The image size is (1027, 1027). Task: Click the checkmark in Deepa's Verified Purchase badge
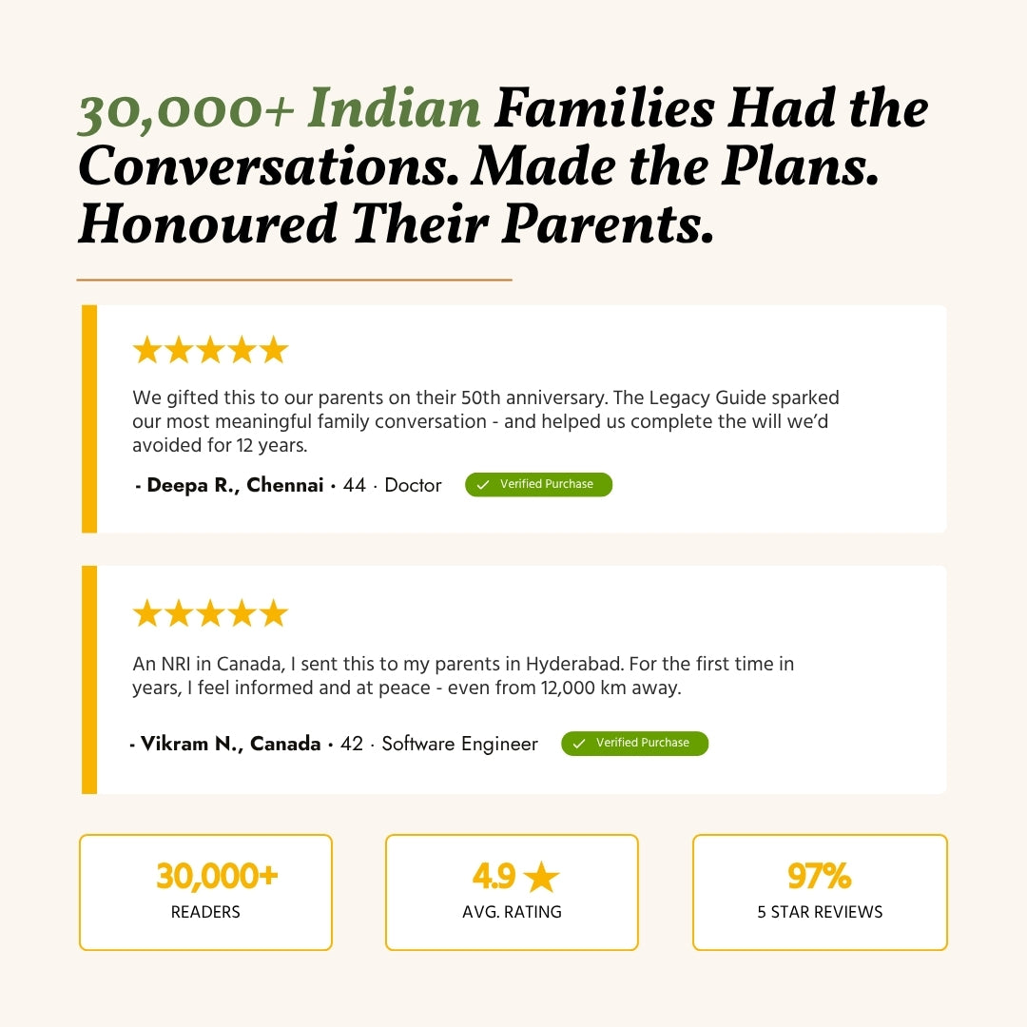[x=483, y=485]
